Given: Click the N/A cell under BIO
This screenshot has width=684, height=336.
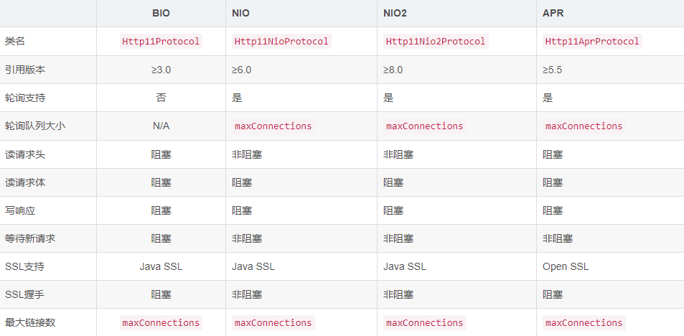Looking at the screenshot, I should (x=161, y=126).
